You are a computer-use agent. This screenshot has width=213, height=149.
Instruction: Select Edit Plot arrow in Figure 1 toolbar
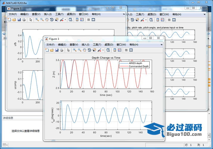point(31,20)
